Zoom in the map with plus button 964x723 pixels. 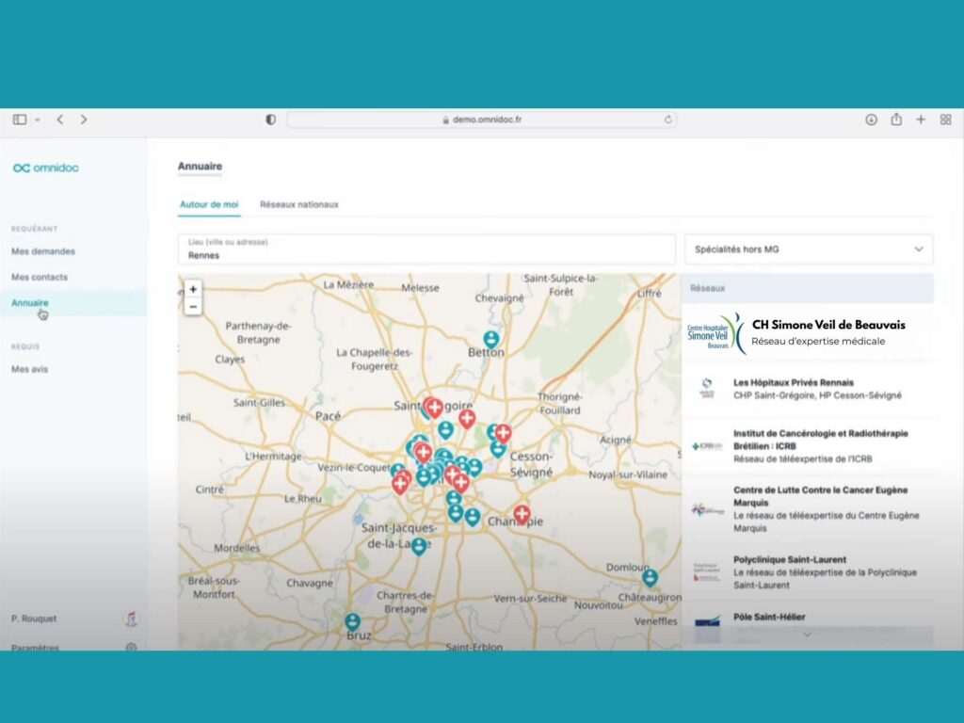(193, 289)
